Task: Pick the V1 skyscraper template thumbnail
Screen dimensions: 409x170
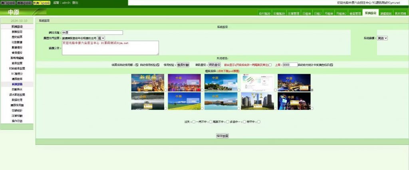Action: click(x=257, y=101)
